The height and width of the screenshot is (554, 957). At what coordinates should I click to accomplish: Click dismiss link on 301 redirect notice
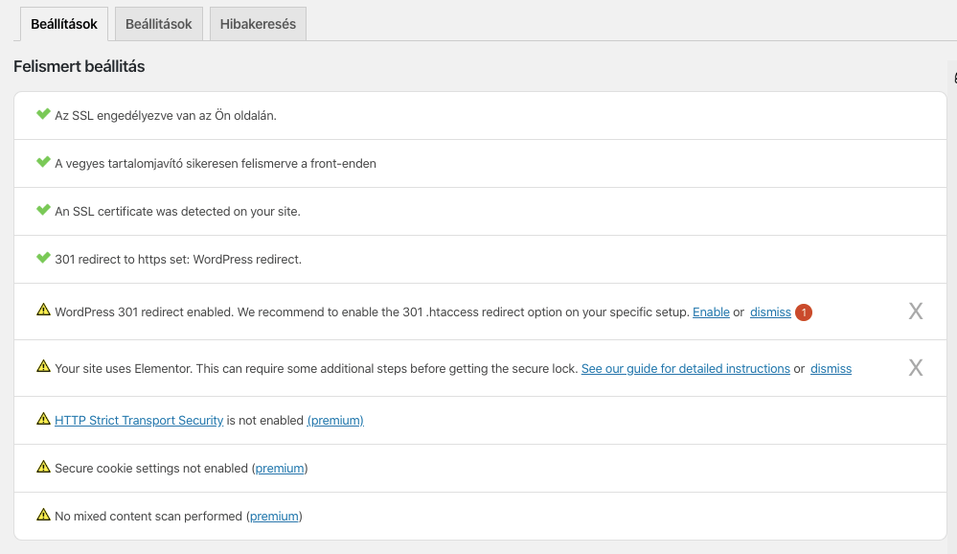770,312
